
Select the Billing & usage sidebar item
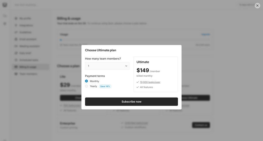point(28,67)
